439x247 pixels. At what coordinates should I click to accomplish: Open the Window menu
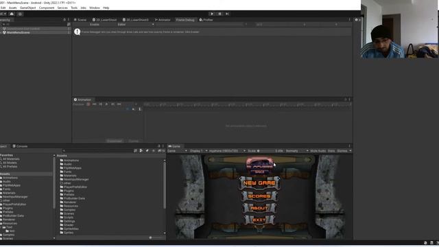click(95, 8)
